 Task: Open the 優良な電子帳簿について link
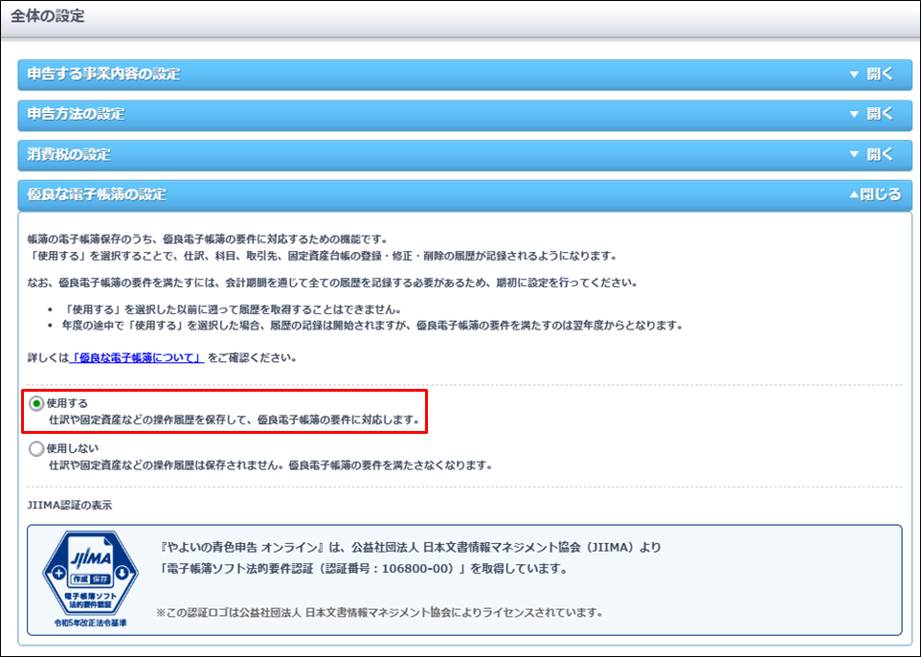tap(136, 358)
